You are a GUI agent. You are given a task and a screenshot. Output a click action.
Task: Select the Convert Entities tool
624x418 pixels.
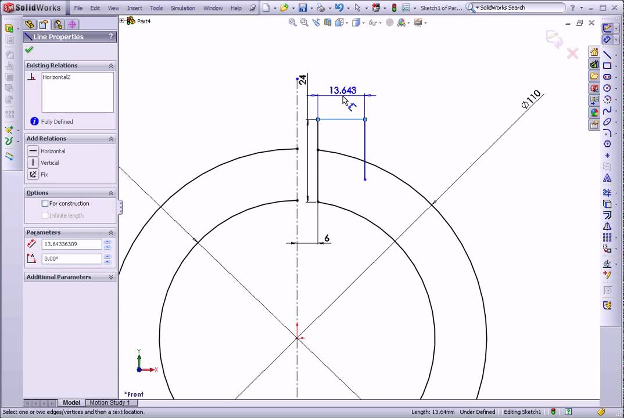pos(607,204)
